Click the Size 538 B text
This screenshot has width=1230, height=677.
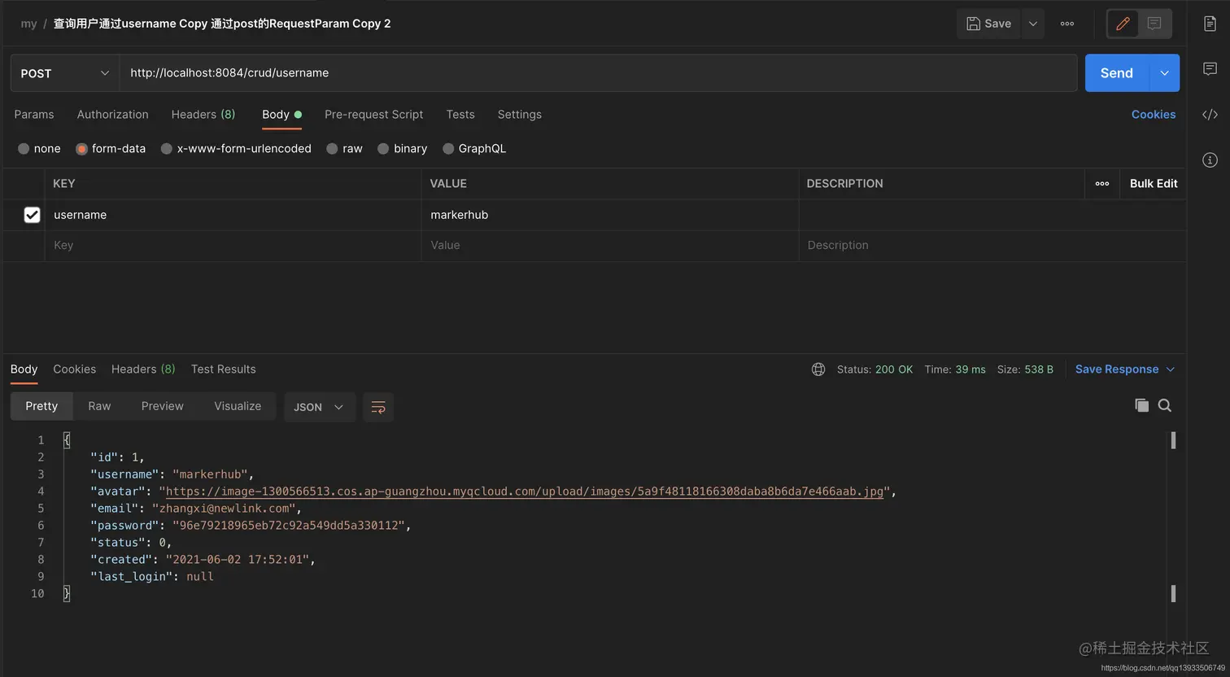1025,369
